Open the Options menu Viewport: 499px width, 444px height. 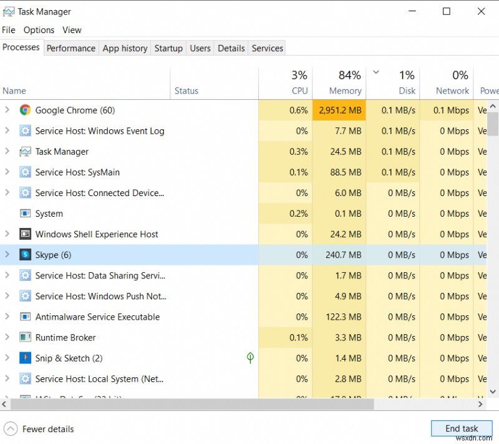[x=39, y=29]
